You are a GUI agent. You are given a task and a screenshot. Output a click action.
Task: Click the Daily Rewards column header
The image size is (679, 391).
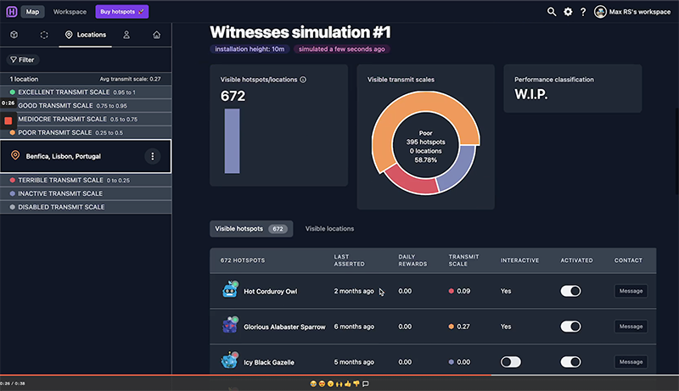(x=412, y=260)
